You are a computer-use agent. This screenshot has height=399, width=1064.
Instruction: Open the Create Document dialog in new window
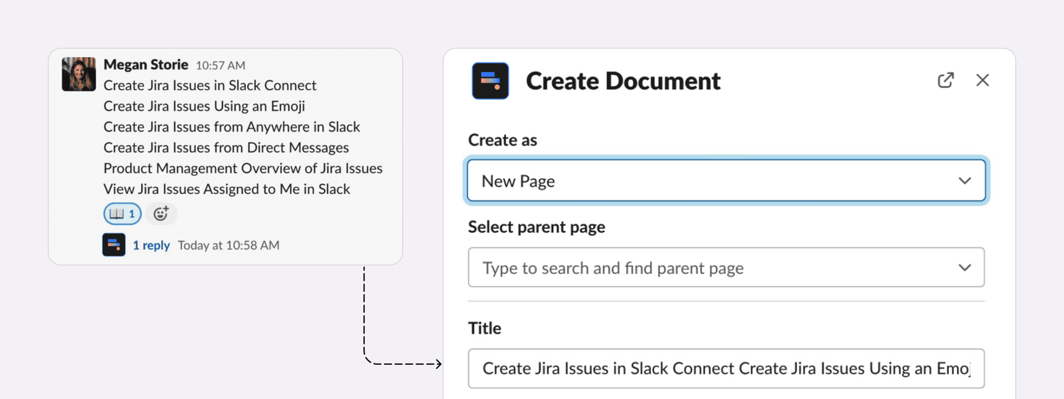coord(945,80)
